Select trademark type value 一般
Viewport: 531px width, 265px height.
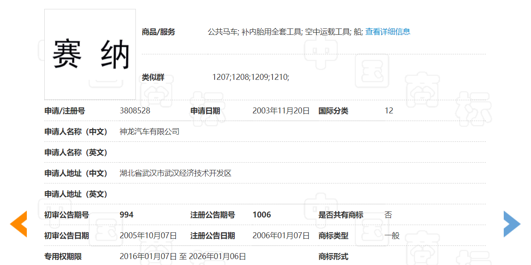click(x=392, y=236)
